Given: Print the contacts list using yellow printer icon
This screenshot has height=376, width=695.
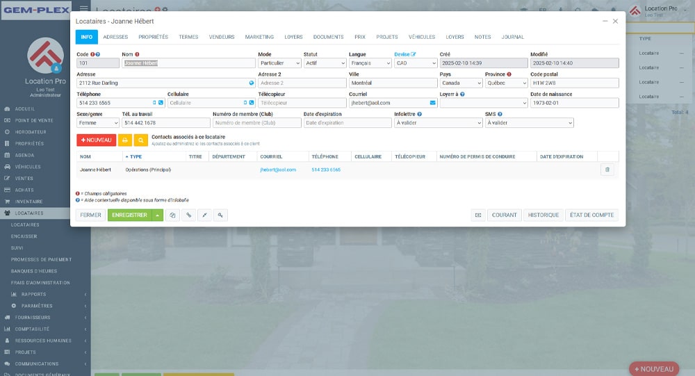Looking at the screenshot, I should (125, 140).
